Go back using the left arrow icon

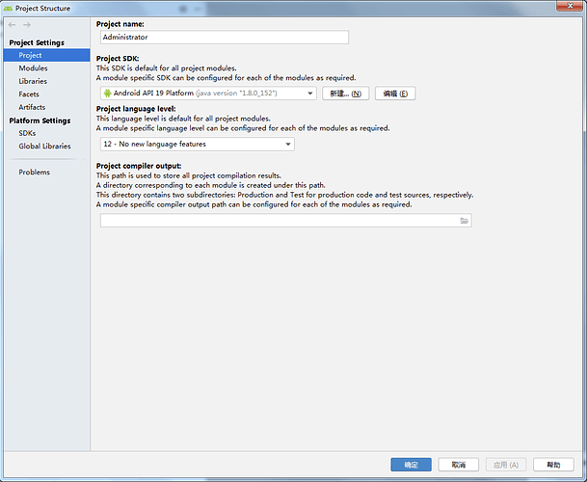12,25
